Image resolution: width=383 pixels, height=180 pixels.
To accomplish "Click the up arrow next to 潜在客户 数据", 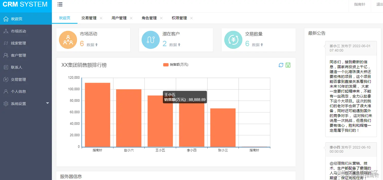I will pos(179,45).
